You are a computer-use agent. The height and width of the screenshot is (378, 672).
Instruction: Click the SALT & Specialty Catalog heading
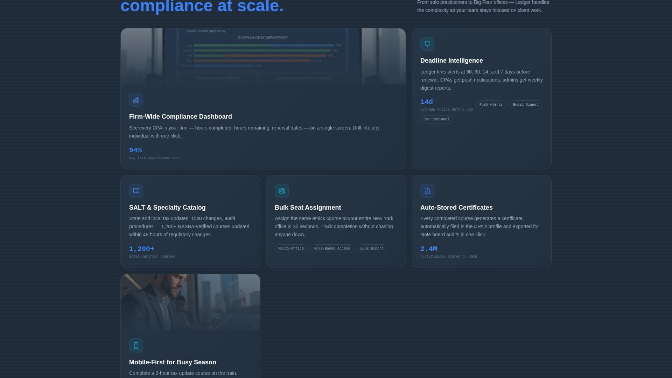(x=167, y=208)
